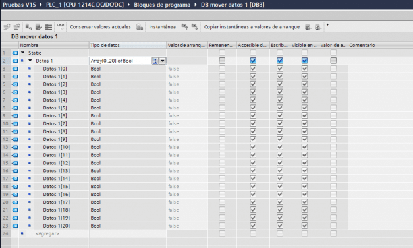Click the blue tag icon of Datos 1[5]

pos(15,108)
